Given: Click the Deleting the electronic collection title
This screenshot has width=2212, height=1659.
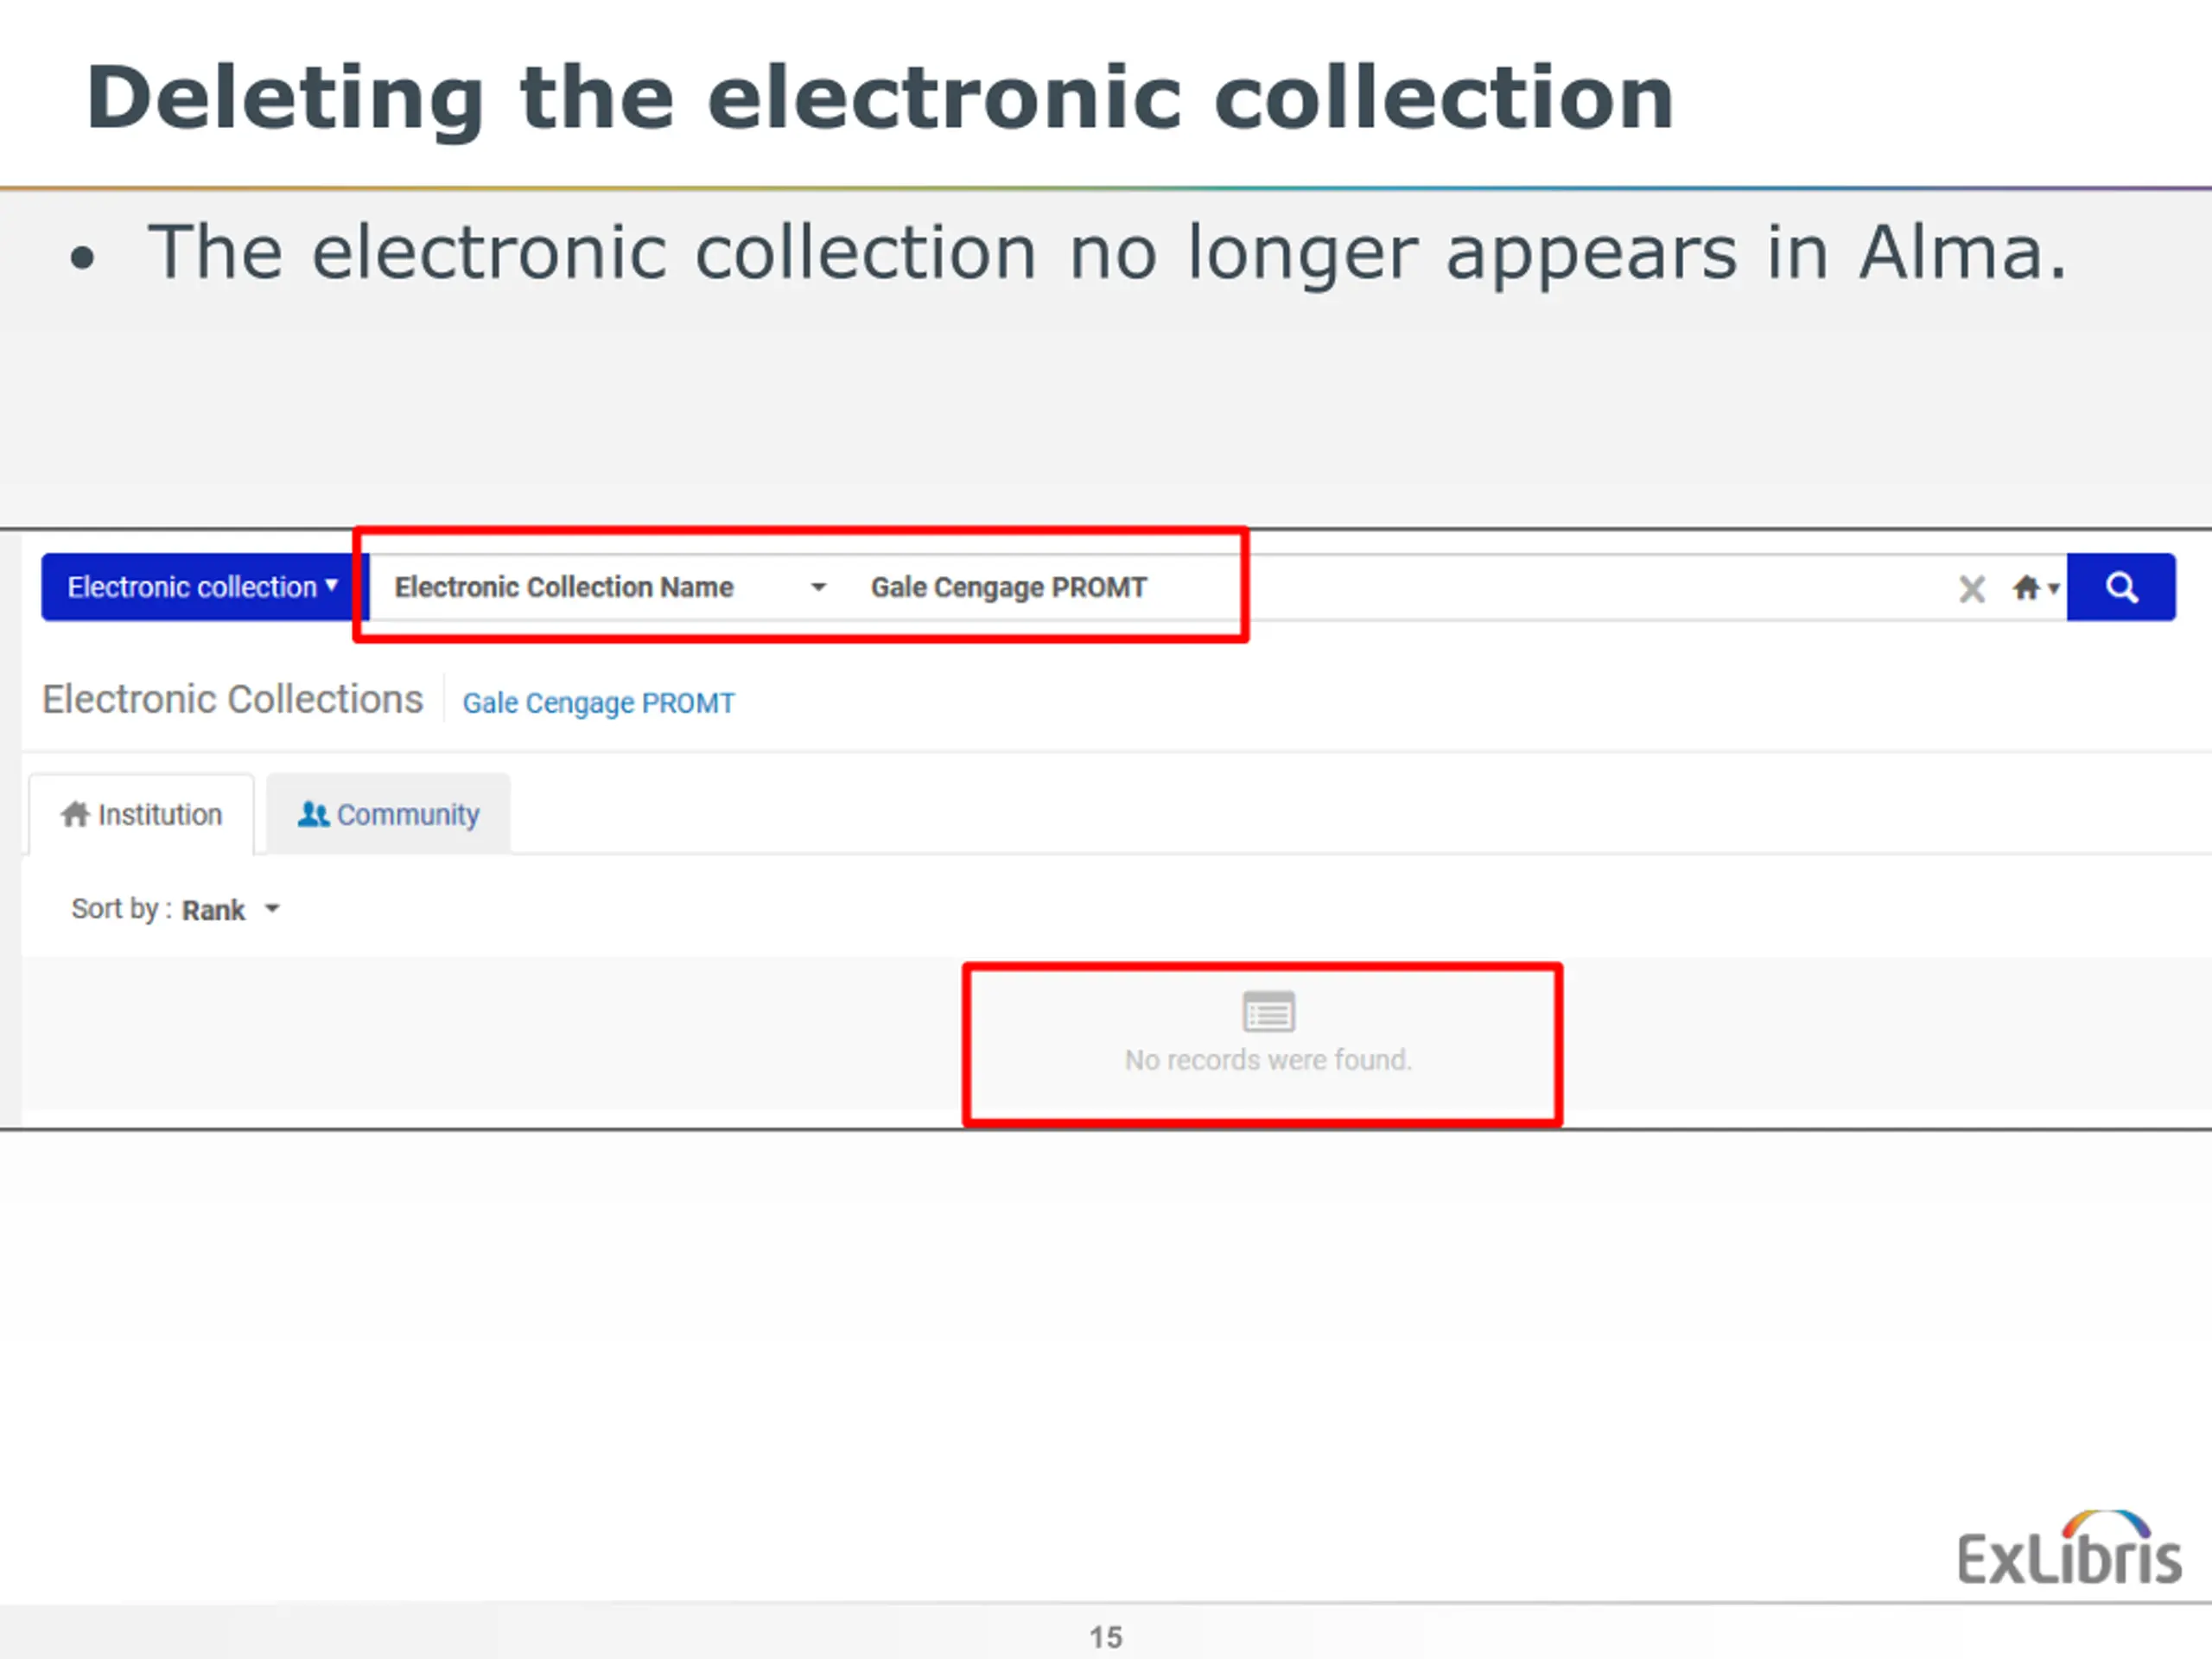Looking at the screenshot, I should 880,98.
